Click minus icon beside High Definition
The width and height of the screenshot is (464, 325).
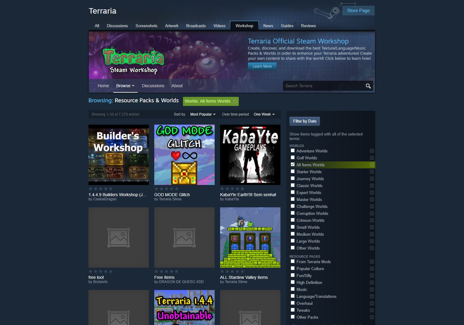[372, 282]
